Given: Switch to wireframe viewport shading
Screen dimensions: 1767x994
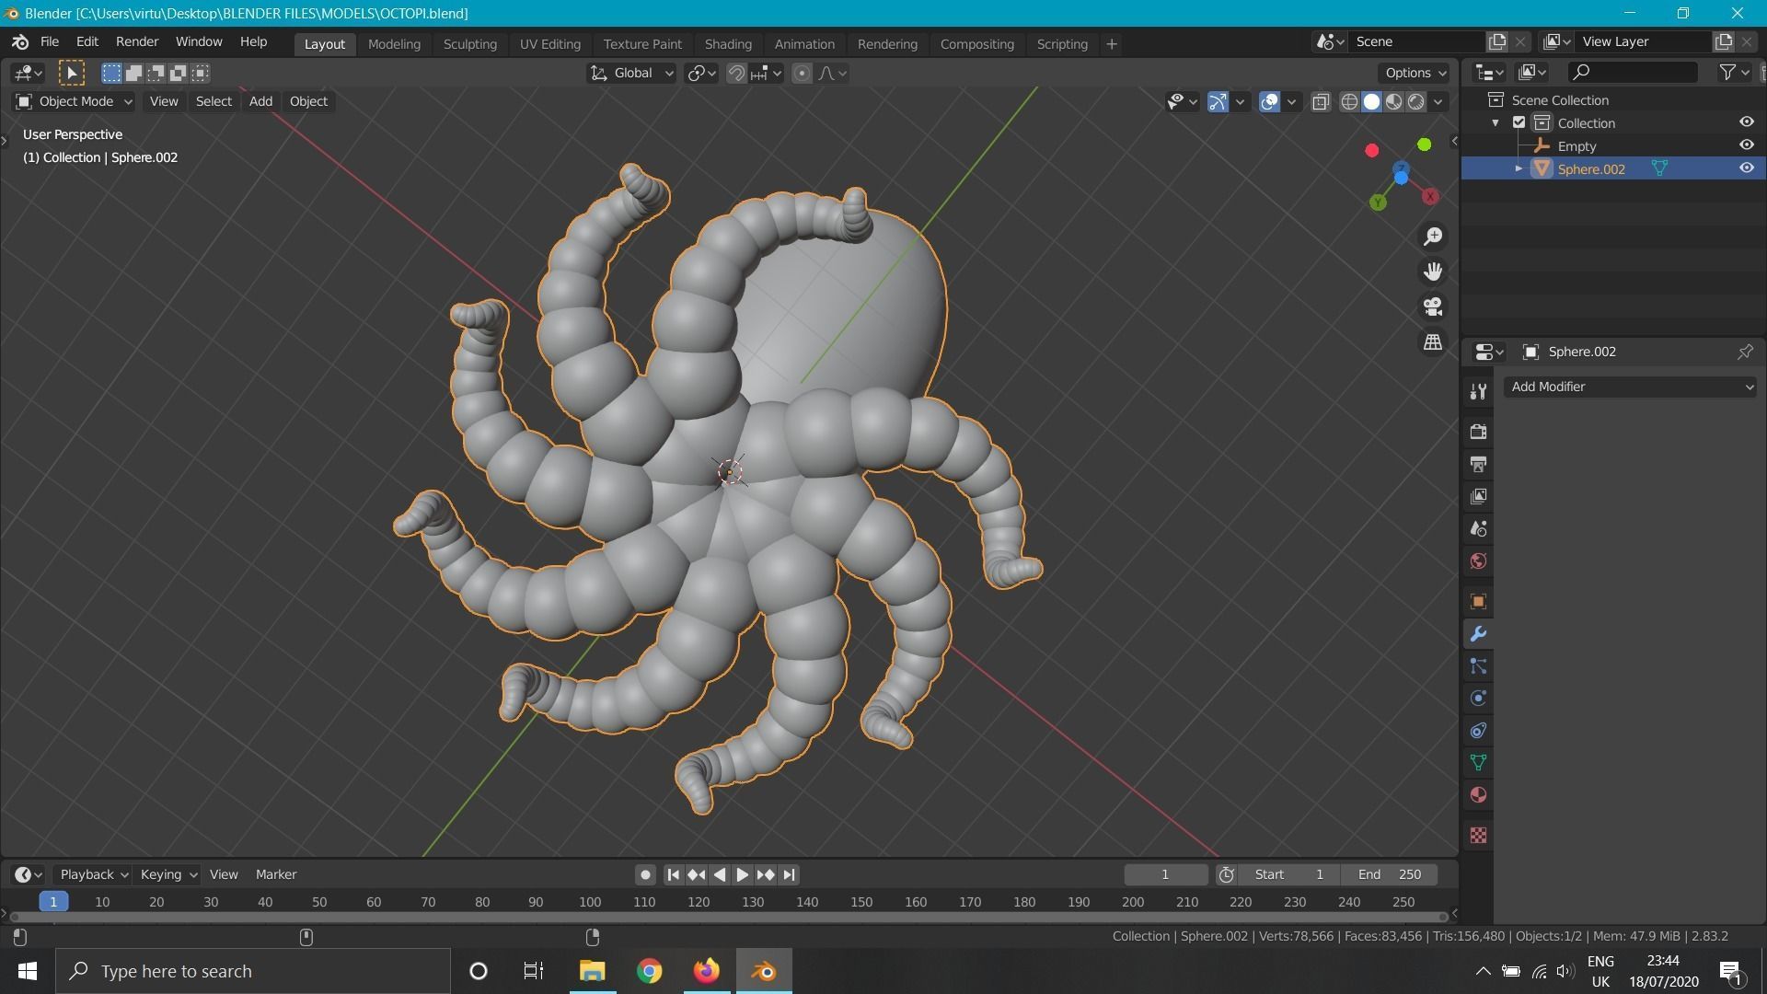Looking at the screenshot, I should point(1349,102).
